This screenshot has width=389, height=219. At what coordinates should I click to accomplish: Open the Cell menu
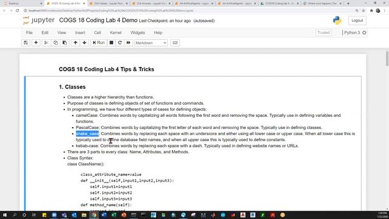click(97, 32)
